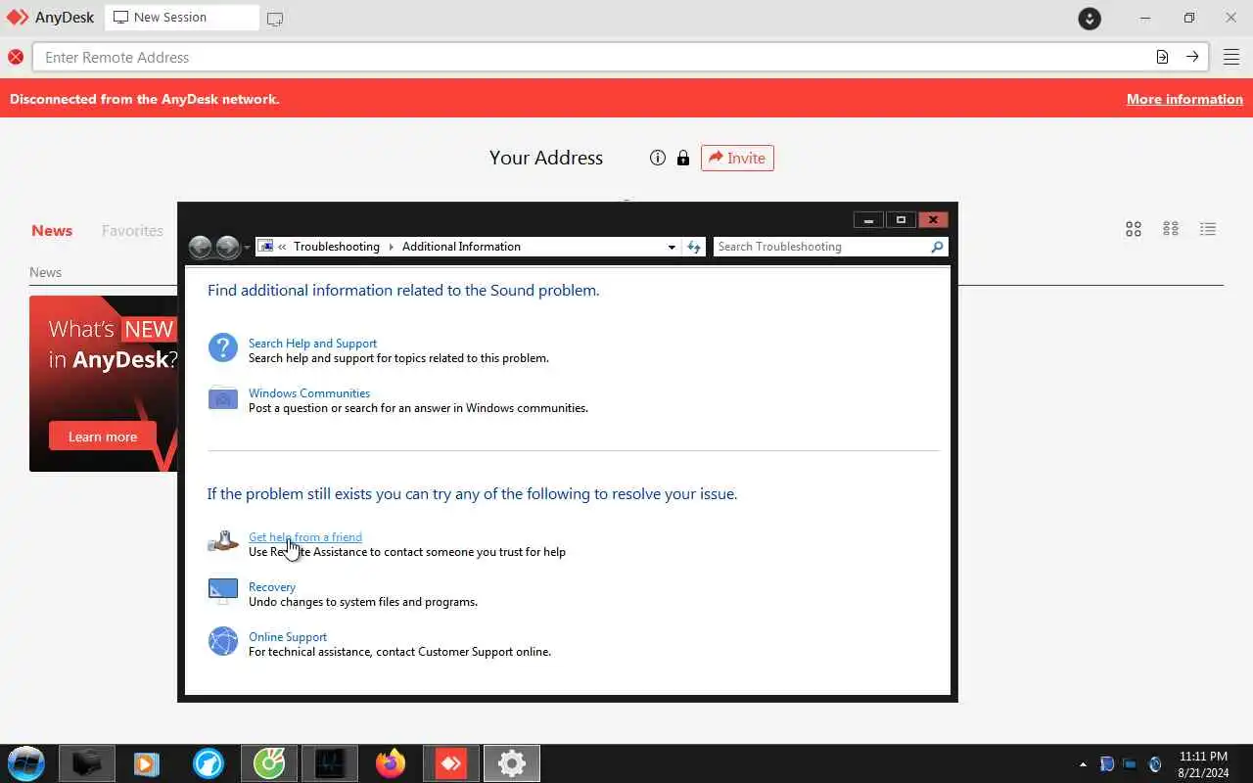Image resolution: width=1253 pixels, height=783 pixels.
Task: Click the Troubleshooting breadcrumb
Action: [337, 247]
